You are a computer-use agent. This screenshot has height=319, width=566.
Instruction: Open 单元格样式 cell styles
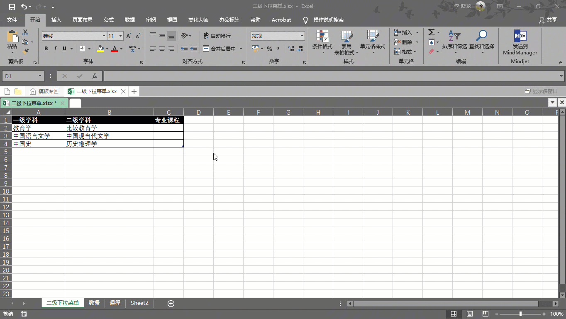[x=373, y=42]
